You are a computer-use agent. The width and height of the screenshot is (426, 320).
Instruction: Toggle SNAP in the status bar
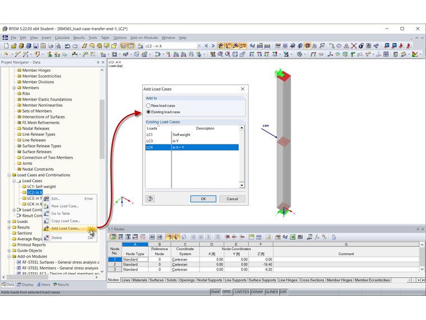click(x=215, y=292)
